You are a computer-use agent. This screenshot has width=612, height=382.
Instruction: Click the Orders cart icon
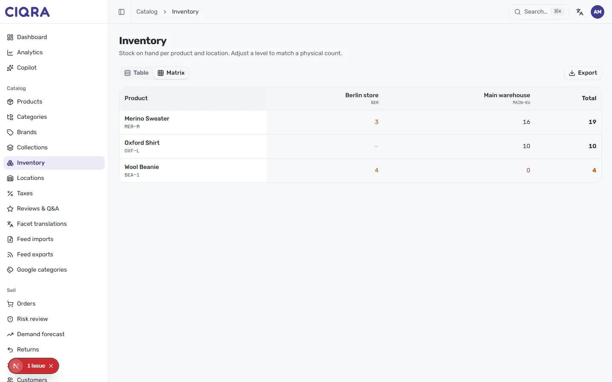click(10, 304)
